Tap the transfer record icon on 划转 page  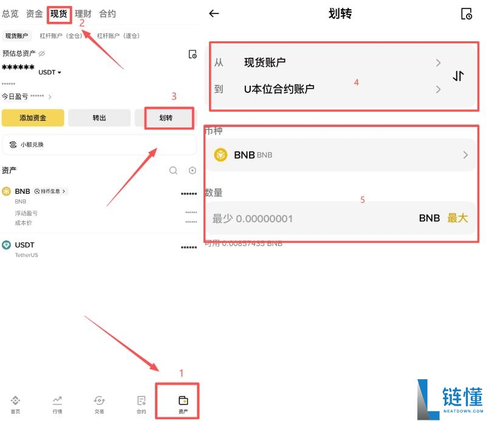[x=465, y=13]
